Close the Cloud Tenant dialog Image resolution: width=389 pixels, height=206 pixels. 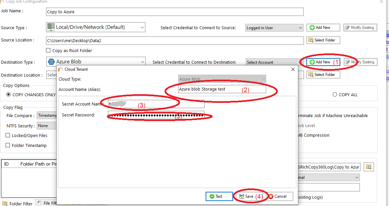pyautogui.click(x=293, y=69)
